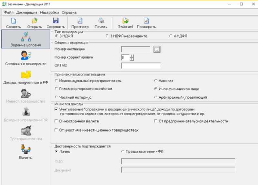Print declaration with Печать icon
This screenshot has height=185, width=258.
click(101, 21)
